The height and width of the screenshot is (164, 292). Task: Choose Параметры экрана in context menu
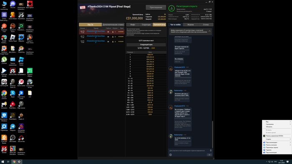click(277, 147)
